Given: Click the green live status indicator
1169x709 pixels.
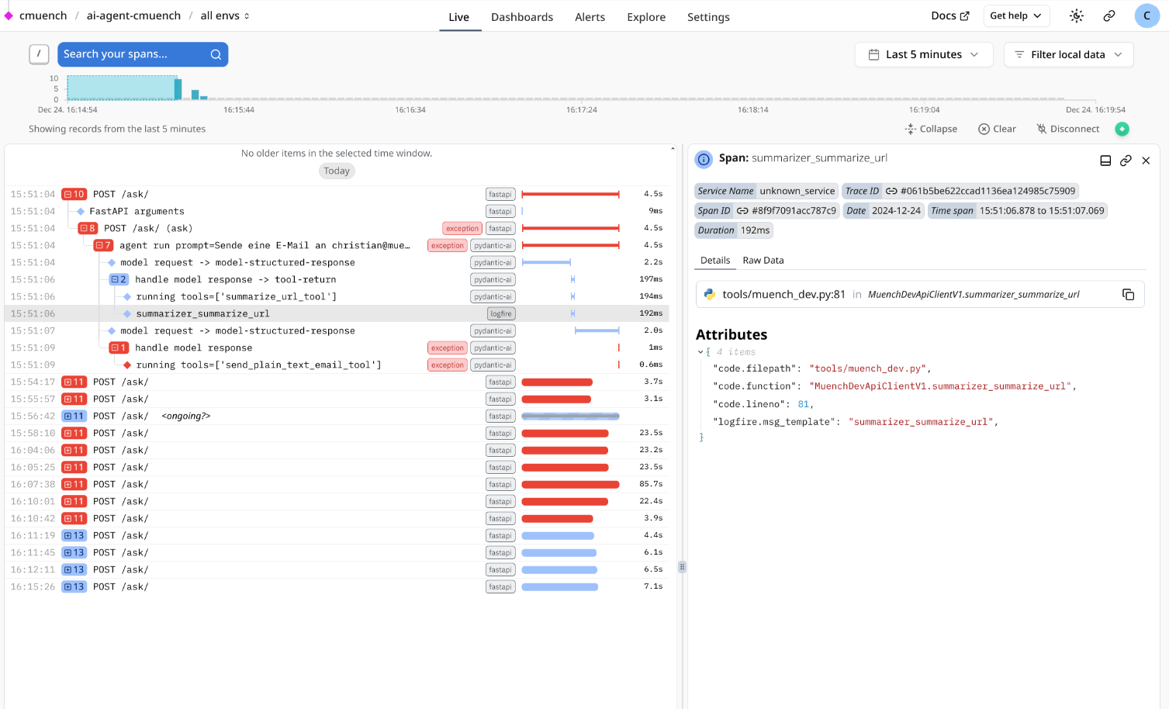Looking at the screenshot, I should pos(1122,129).
